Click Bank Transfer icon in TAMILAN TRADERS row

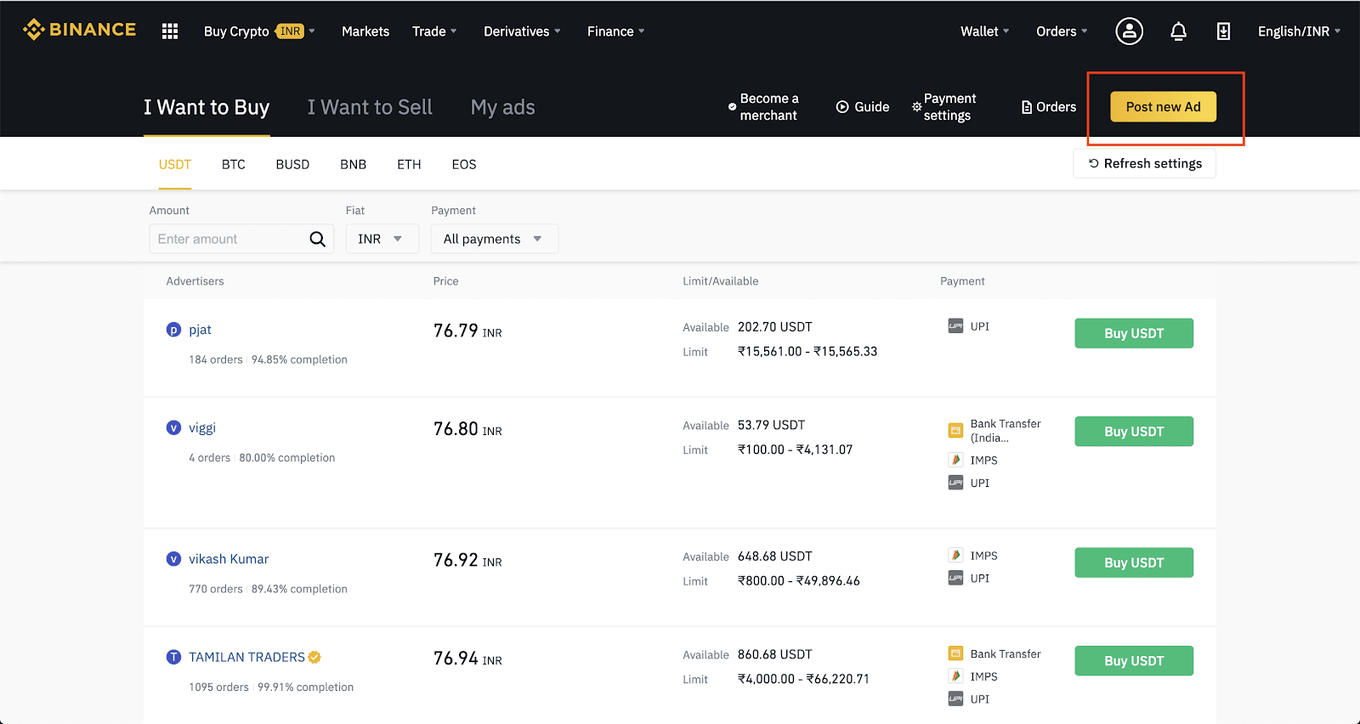pyautogui.click(x=955, y=653)
